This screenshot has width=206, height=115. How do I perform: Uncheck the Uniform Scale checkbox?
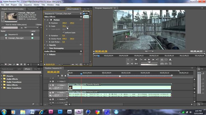[63, 32]
